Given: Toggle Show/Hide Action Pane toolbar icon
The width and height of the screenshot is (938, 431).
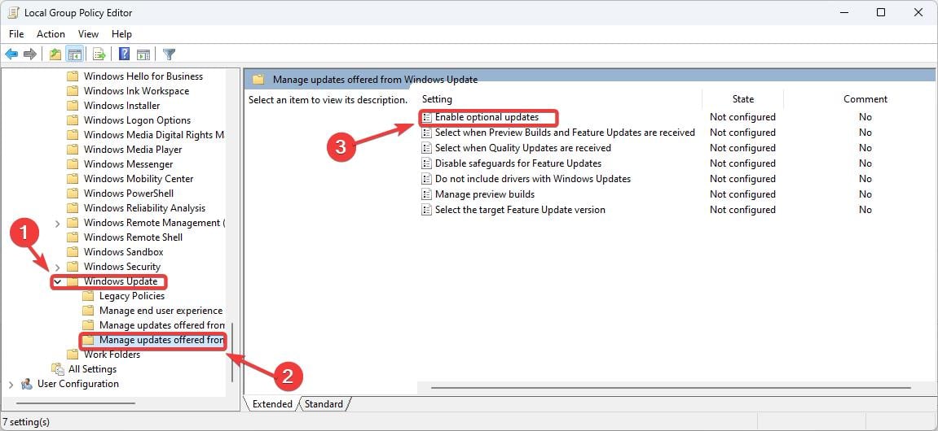Looking at the screenshot, I should pos(143,54).
